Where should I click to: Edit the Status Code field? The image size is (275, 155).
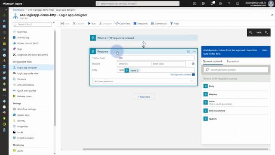point(156,58)
